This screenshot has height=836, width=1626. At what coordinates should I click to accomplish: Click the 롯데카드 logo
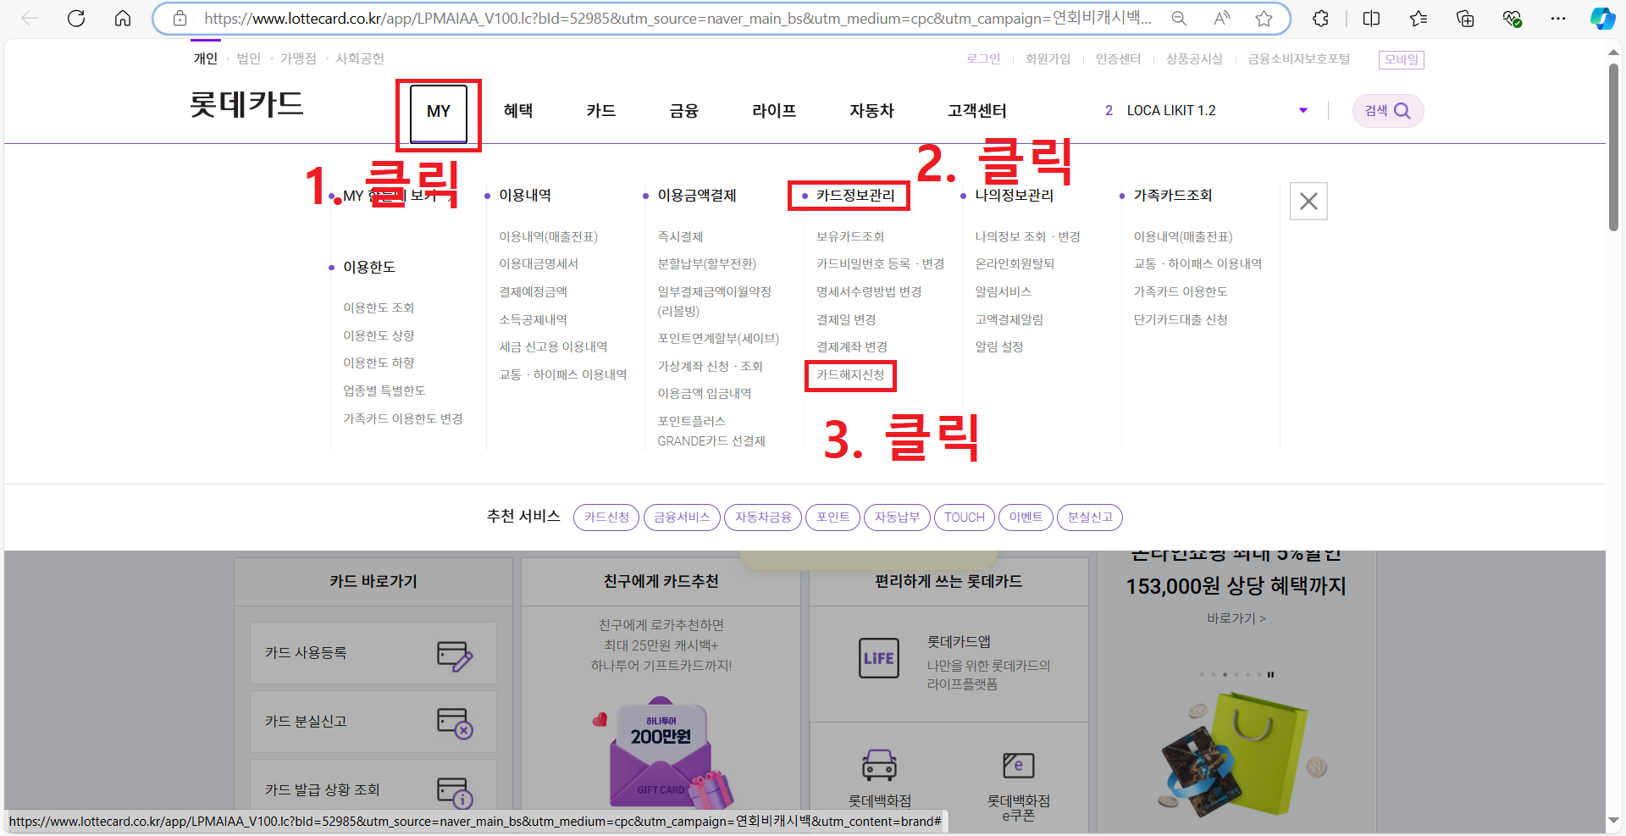246,104
